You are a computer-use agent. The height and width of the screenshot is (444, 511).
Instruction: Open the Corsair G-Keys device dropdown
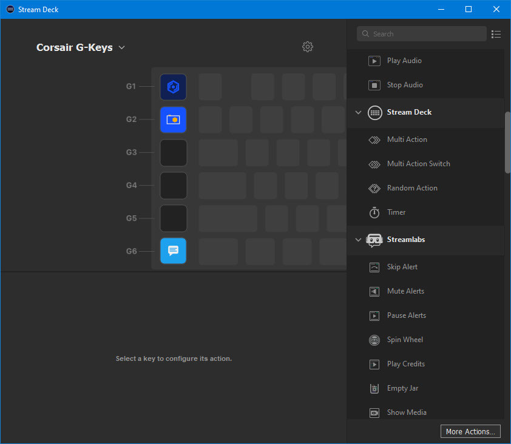[x=81, y=47]
